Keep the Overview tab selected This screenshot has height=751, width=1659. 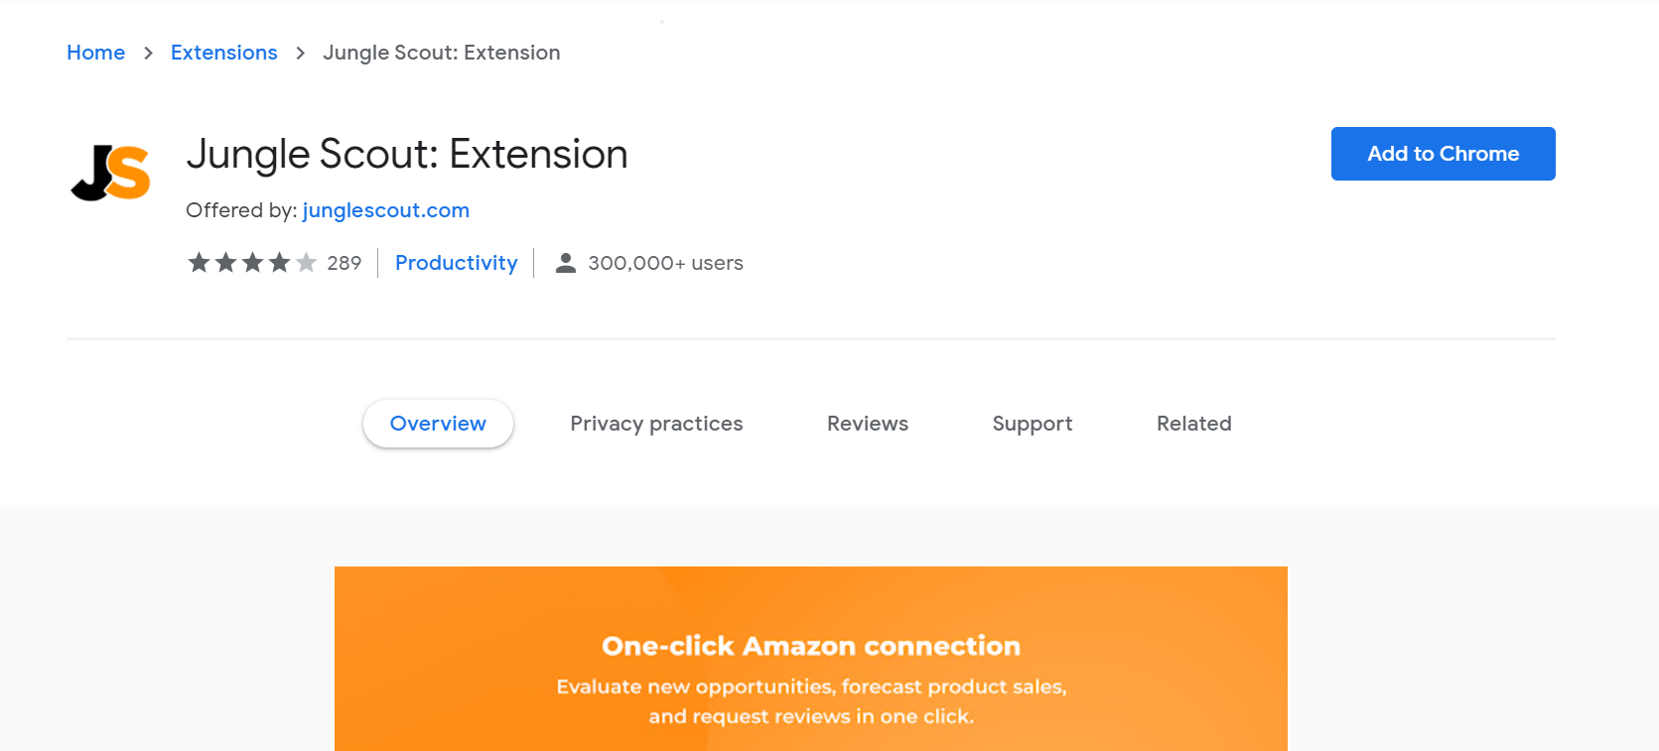(438, 424)
